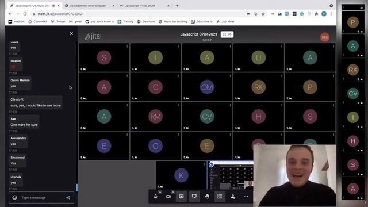
Task: Open Jitsi Meet bookmark
Action: tap(225, 22)
